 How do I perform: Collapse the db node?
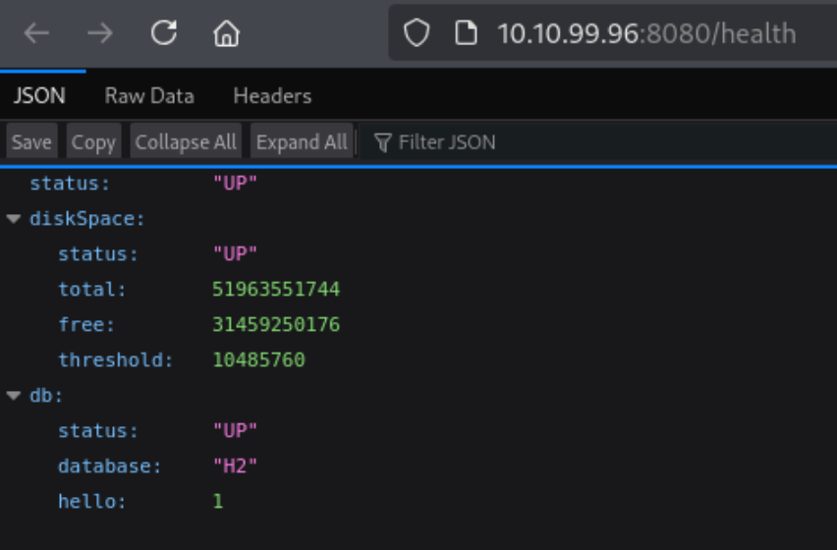(x=14, y=396)
